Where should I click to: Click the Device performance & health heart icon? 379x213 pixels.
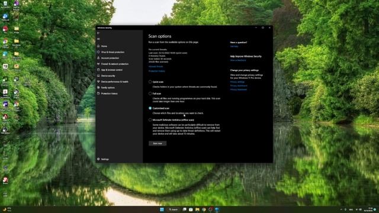point(98,82)
